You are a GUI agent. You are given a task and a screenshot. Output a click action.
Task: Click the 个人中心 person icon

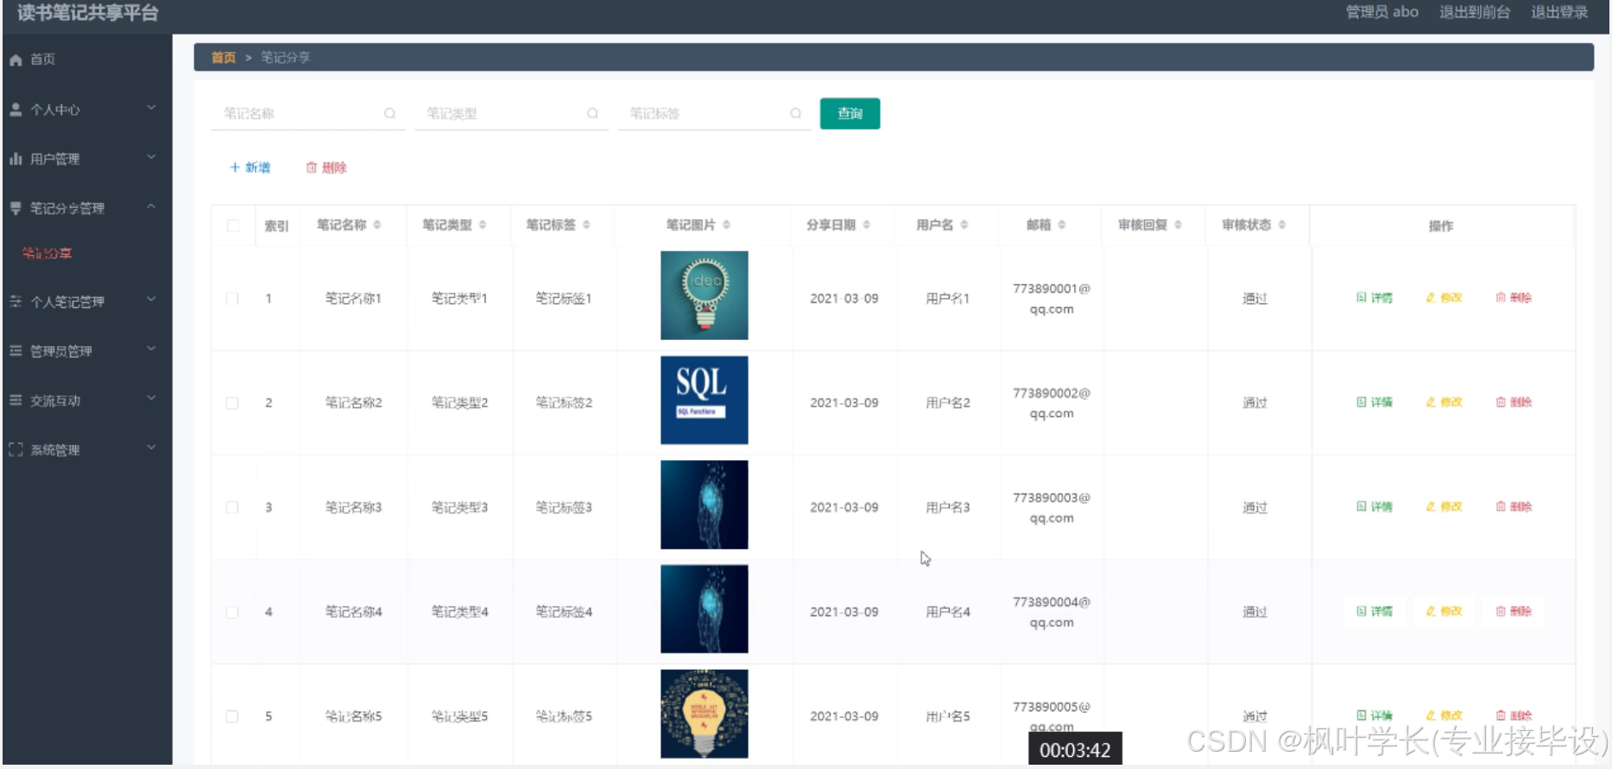(16, 110)
